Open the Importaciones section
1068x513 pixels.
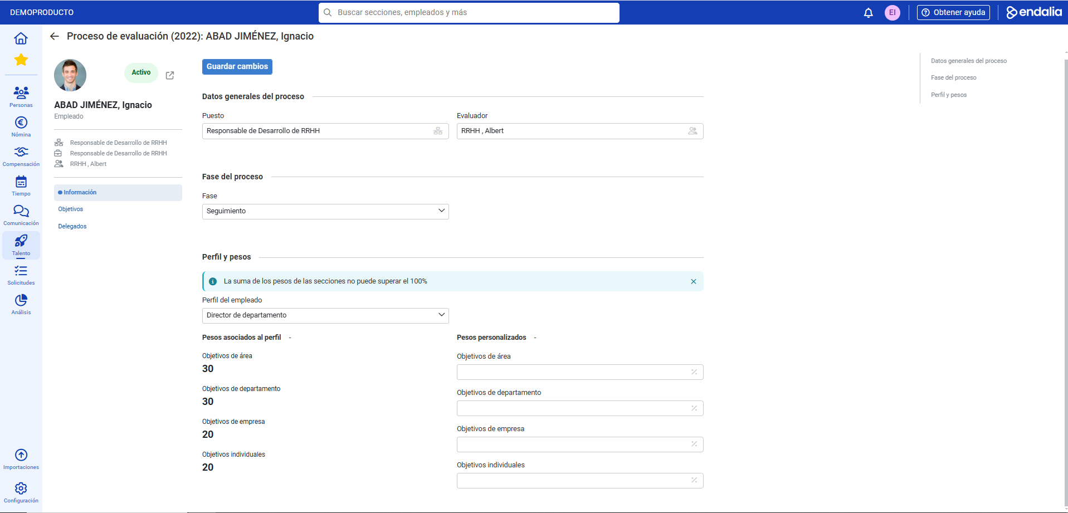[x=21, y=460]
